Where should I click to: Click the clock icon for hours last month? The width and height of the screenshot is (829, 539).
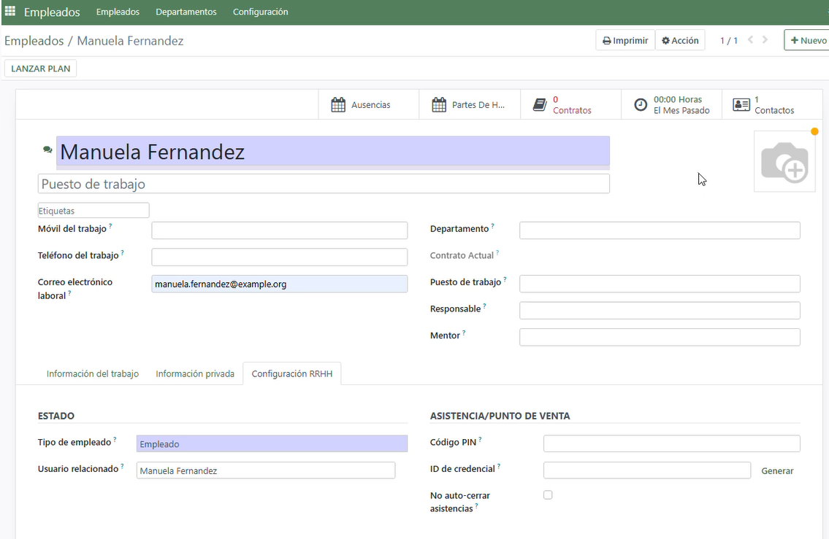641,105
